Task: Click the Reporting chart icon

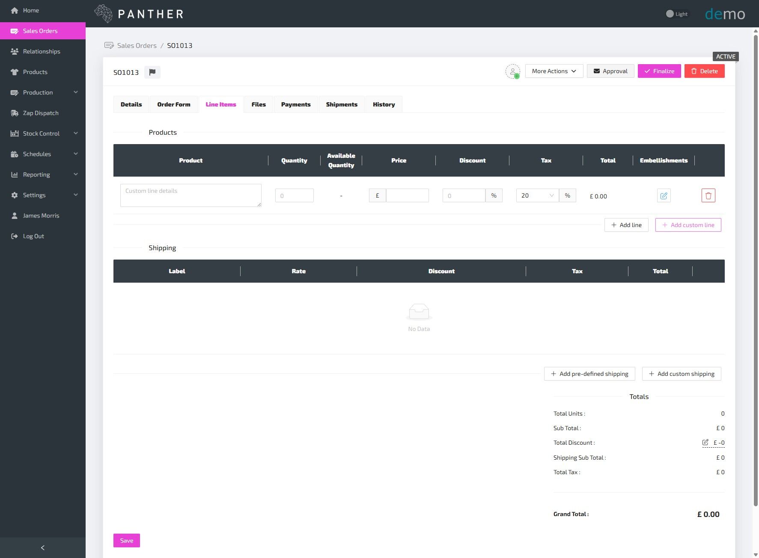Action: pyautogui.click(x=15, y=174)
